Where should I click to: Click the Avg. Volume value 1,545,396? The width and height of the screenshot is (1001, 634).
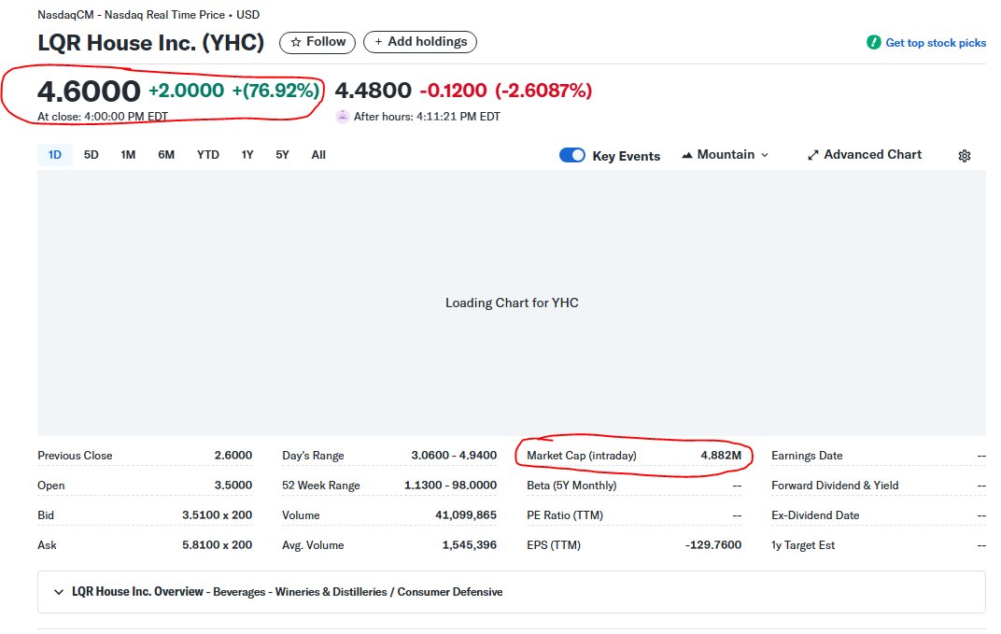pos(469,545)
